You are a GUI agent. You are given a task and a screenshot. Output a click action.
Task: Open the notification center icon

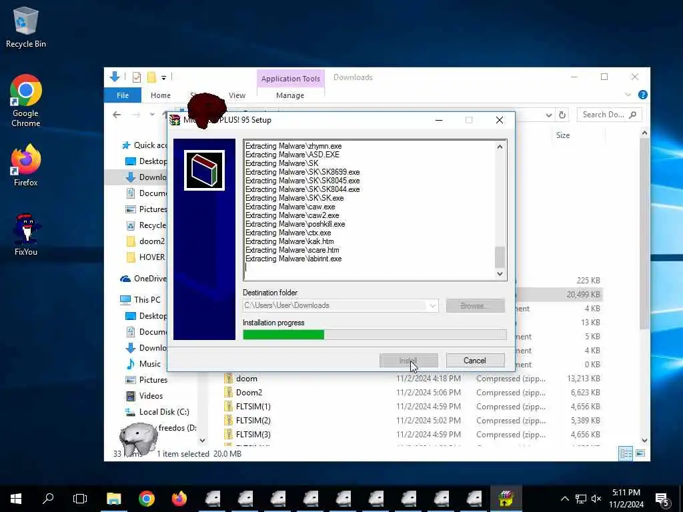[x=662, y=499]
